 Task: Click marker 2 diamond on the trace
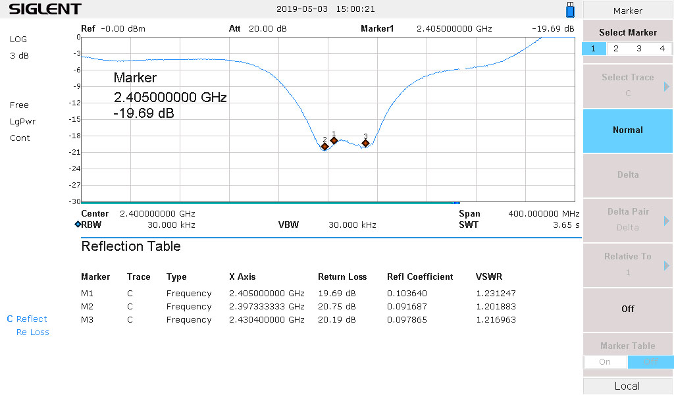(324, 146)
